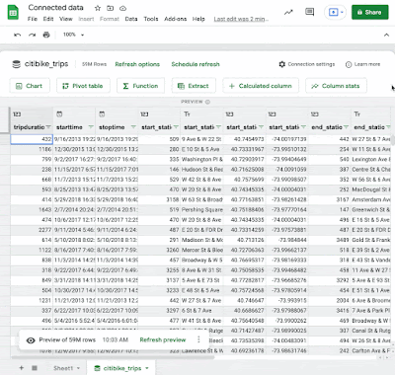The width and height of the screenshot is (395, 375).
Task: Insert a Function
Action: 140,86
